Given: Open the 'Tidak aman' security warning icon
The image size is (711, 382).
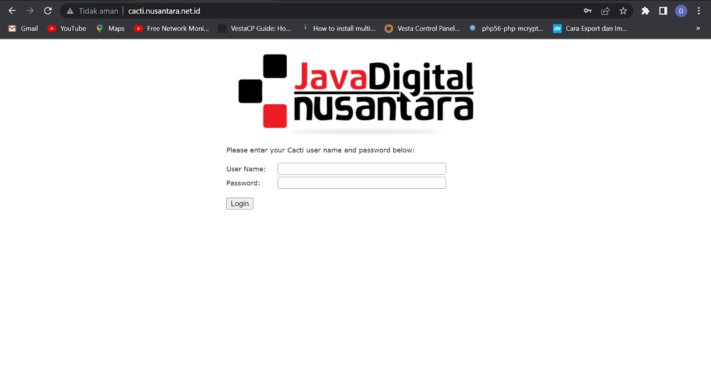Looking at the screenshot, I should click(70, 11).
